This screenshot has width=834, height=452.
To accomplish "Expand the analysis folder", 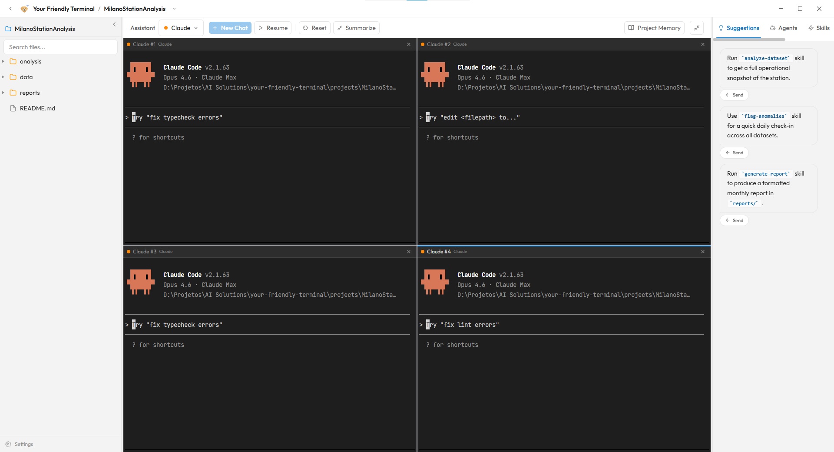I will coord(3,61).
